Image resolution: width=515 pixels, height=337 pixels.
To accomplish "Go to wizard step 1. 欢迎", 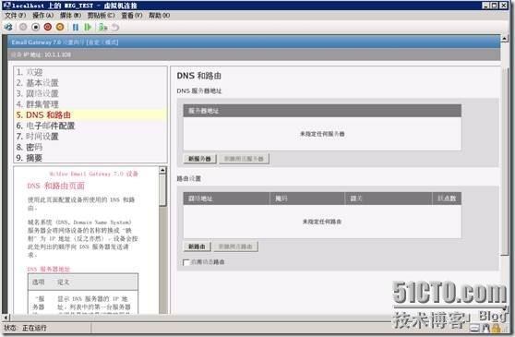I will coord(30,72).
